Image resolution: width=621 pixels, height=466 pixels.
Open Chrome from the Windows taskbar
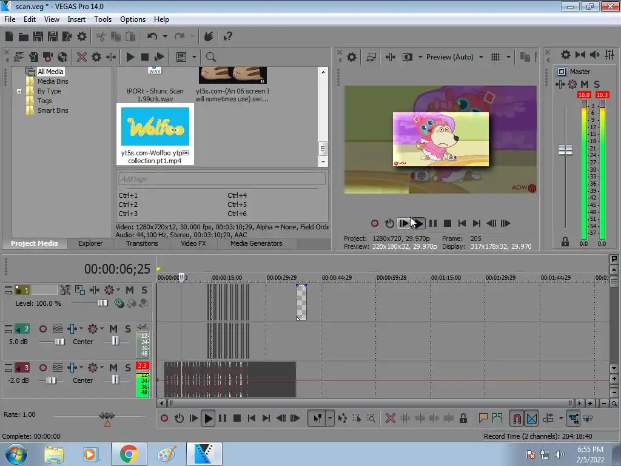(x=129, y=454)
